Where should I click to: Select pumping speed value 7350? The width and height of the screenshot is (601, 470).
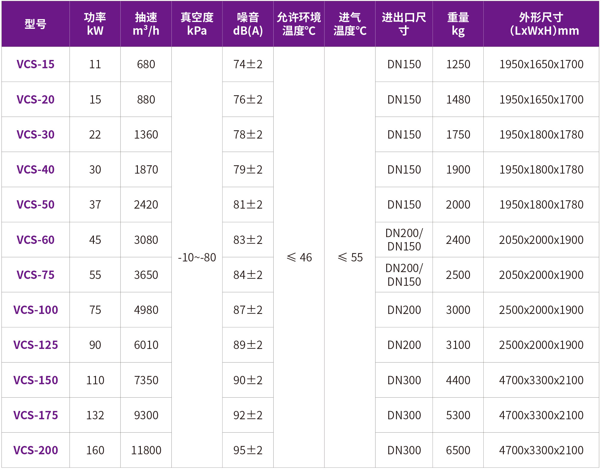(146, 380)
